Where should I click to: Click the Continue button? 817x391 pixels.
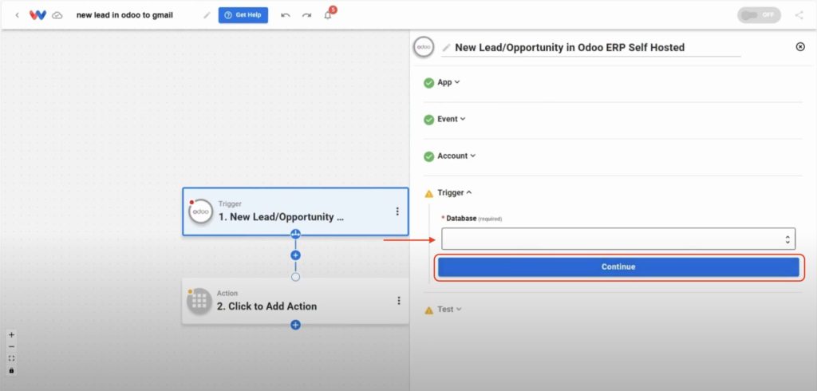click(x=618, y=267)
